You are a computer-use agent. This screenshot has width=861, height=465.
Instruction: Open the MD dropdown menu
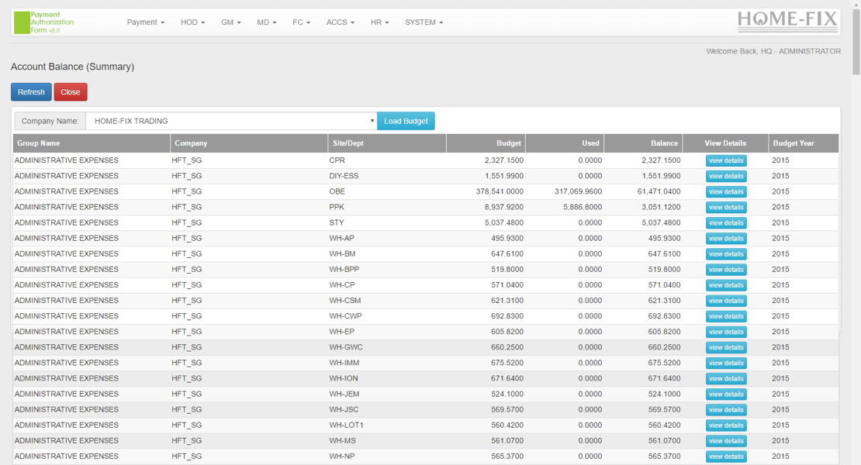(x=266, y=22)
